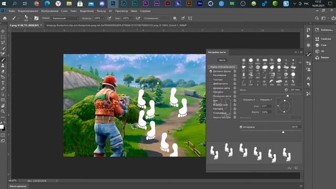Reset brush size with the restore icon
The height and width of the screenshot is (189, 336).
point(286,90)
